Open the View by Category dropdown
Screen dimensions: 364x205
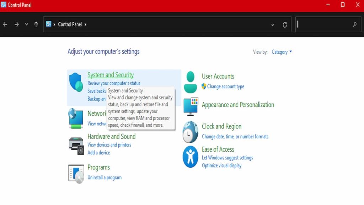tap(282, 52)
